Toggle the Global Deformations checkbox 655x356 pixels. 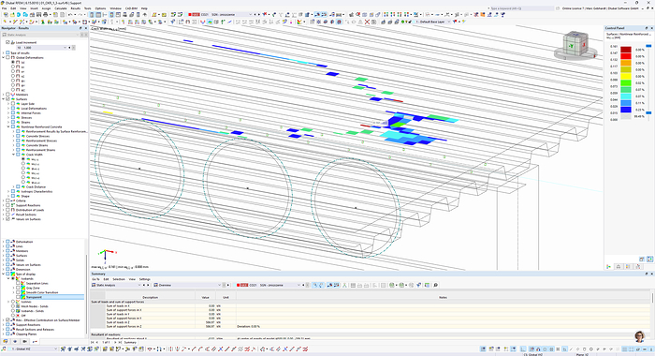(x=7, y=58)
